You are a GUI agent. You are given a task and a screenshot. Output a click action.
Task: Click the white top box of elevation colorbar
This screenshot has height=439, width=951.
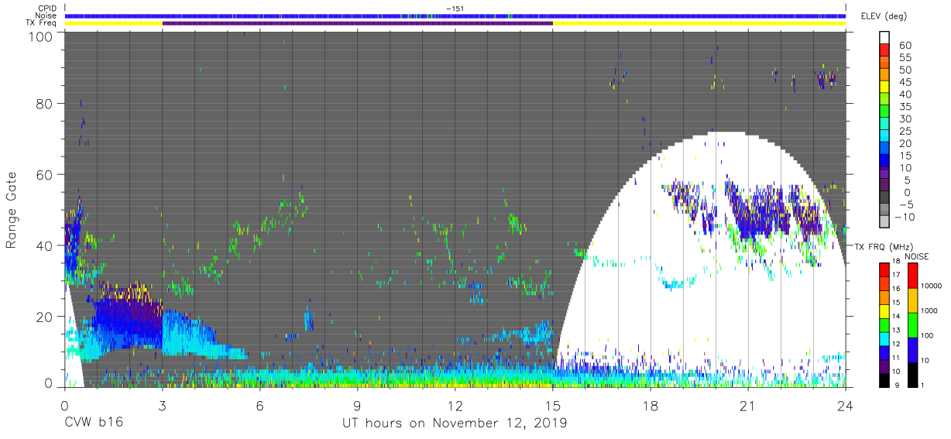pyautogui.click(x=885, y=36)
